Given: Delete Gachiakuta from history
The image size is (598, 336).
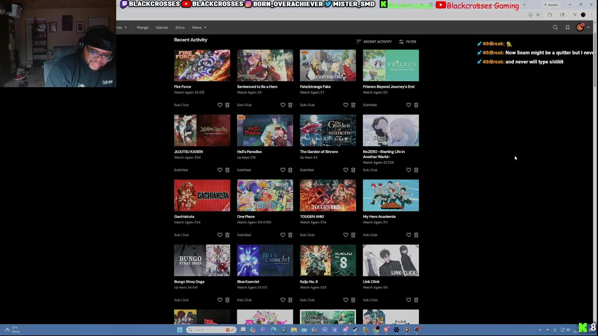Looking at the screenshot, I should (x=227, y=235).
